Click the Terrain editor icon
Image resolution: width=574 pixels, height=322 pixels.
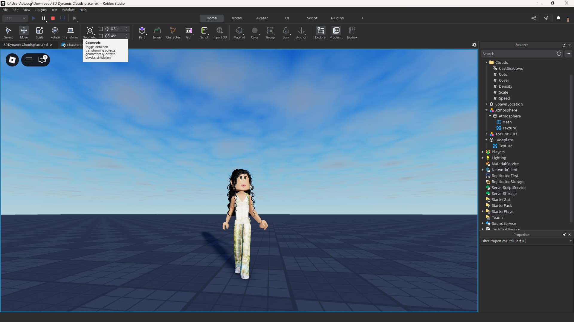tap(157, 32)
